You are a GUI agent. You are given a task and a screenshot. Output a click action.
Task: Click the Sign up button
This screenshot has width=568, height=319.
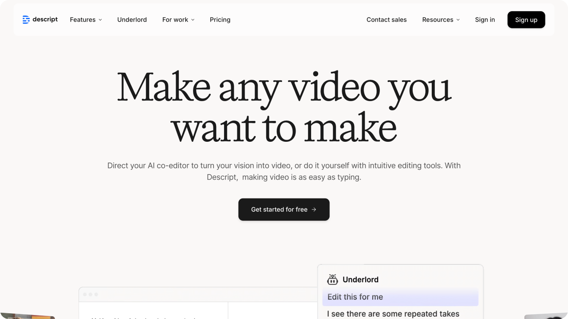(x=526, y=19)
